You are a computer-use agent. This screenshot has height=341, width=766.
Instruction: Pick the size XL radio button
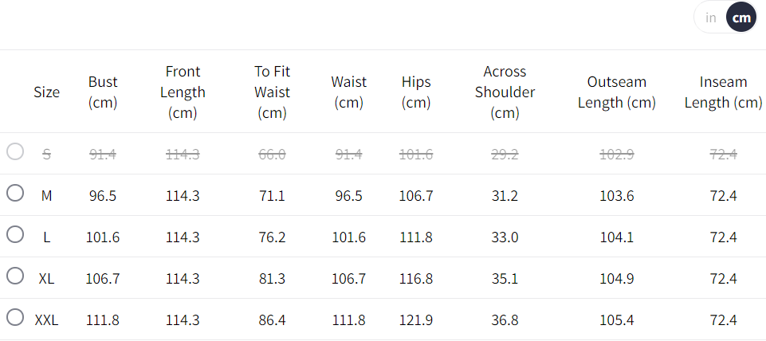[x=15, y=276]
